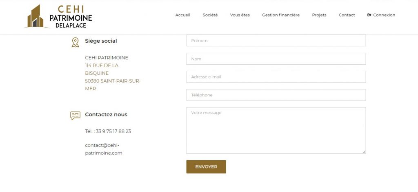Image resolution: width=418 pixels, height=192 pixels.
Task: Click the map pin icon beside Siège social
Action: pos(75,42)
